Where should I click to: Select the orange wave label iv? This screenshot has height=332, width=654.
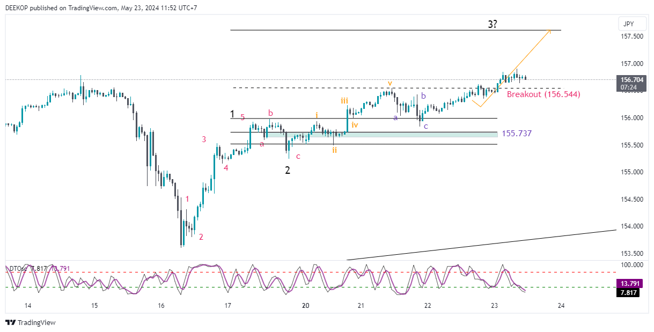click(355, 124)
